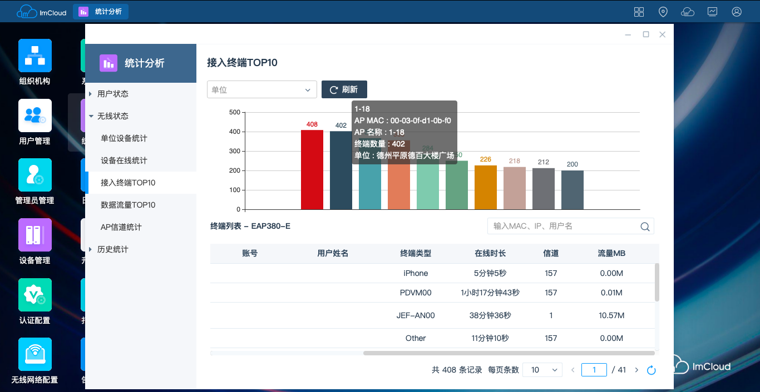The width and height of the screenshot is (760, 392).
Task: Click the grid apps icon in top bar
Action: pyautogui.click(x=639, y=12)
